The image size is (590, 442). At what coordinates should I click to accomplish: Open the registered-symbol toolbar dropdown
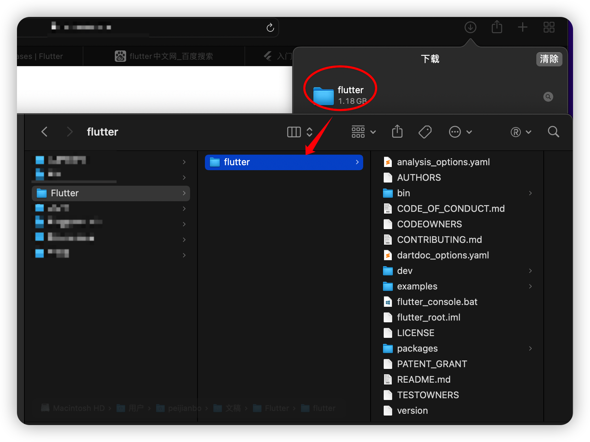521,132
